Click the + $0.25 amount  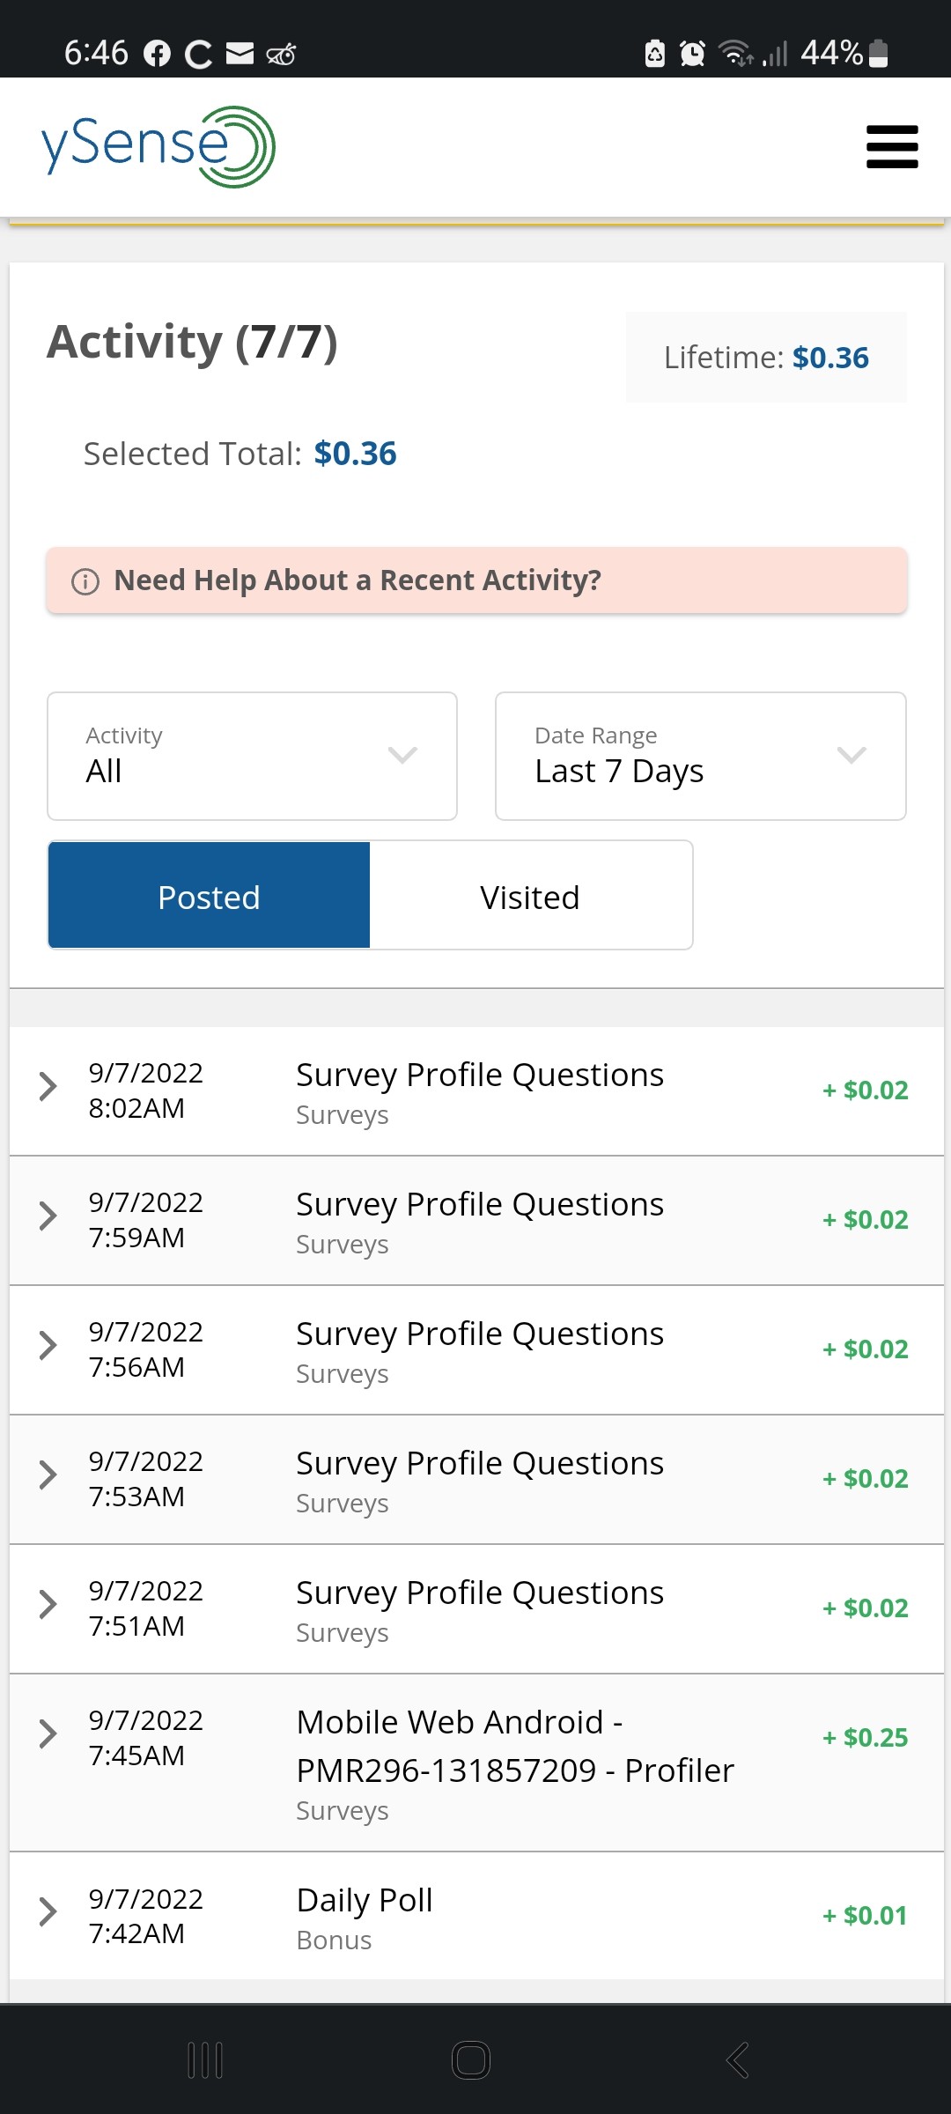(865, 1737)
